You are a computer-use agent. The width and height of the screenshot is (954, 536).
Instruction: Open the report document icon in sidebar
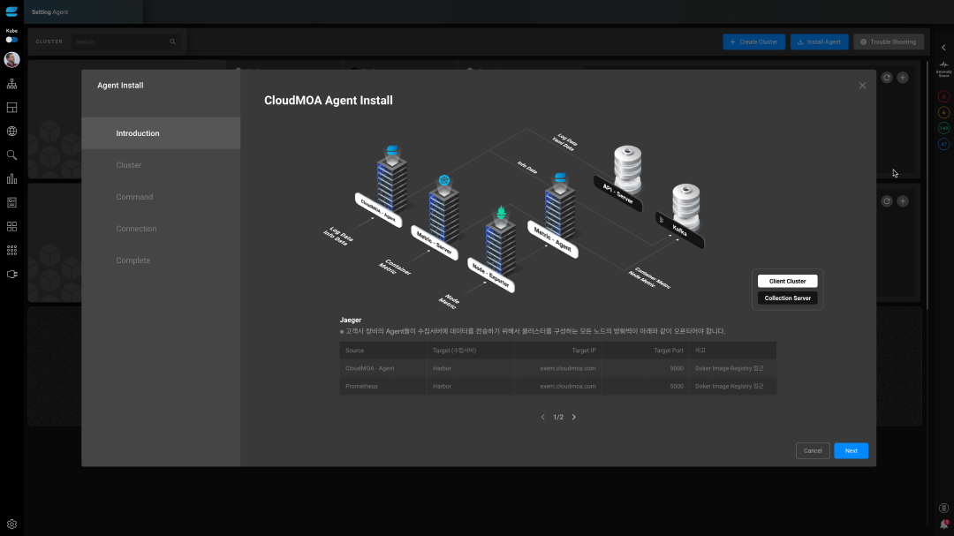[11, 202]
